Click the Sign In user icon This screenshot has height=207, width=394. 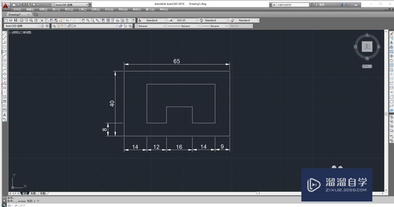317,5
